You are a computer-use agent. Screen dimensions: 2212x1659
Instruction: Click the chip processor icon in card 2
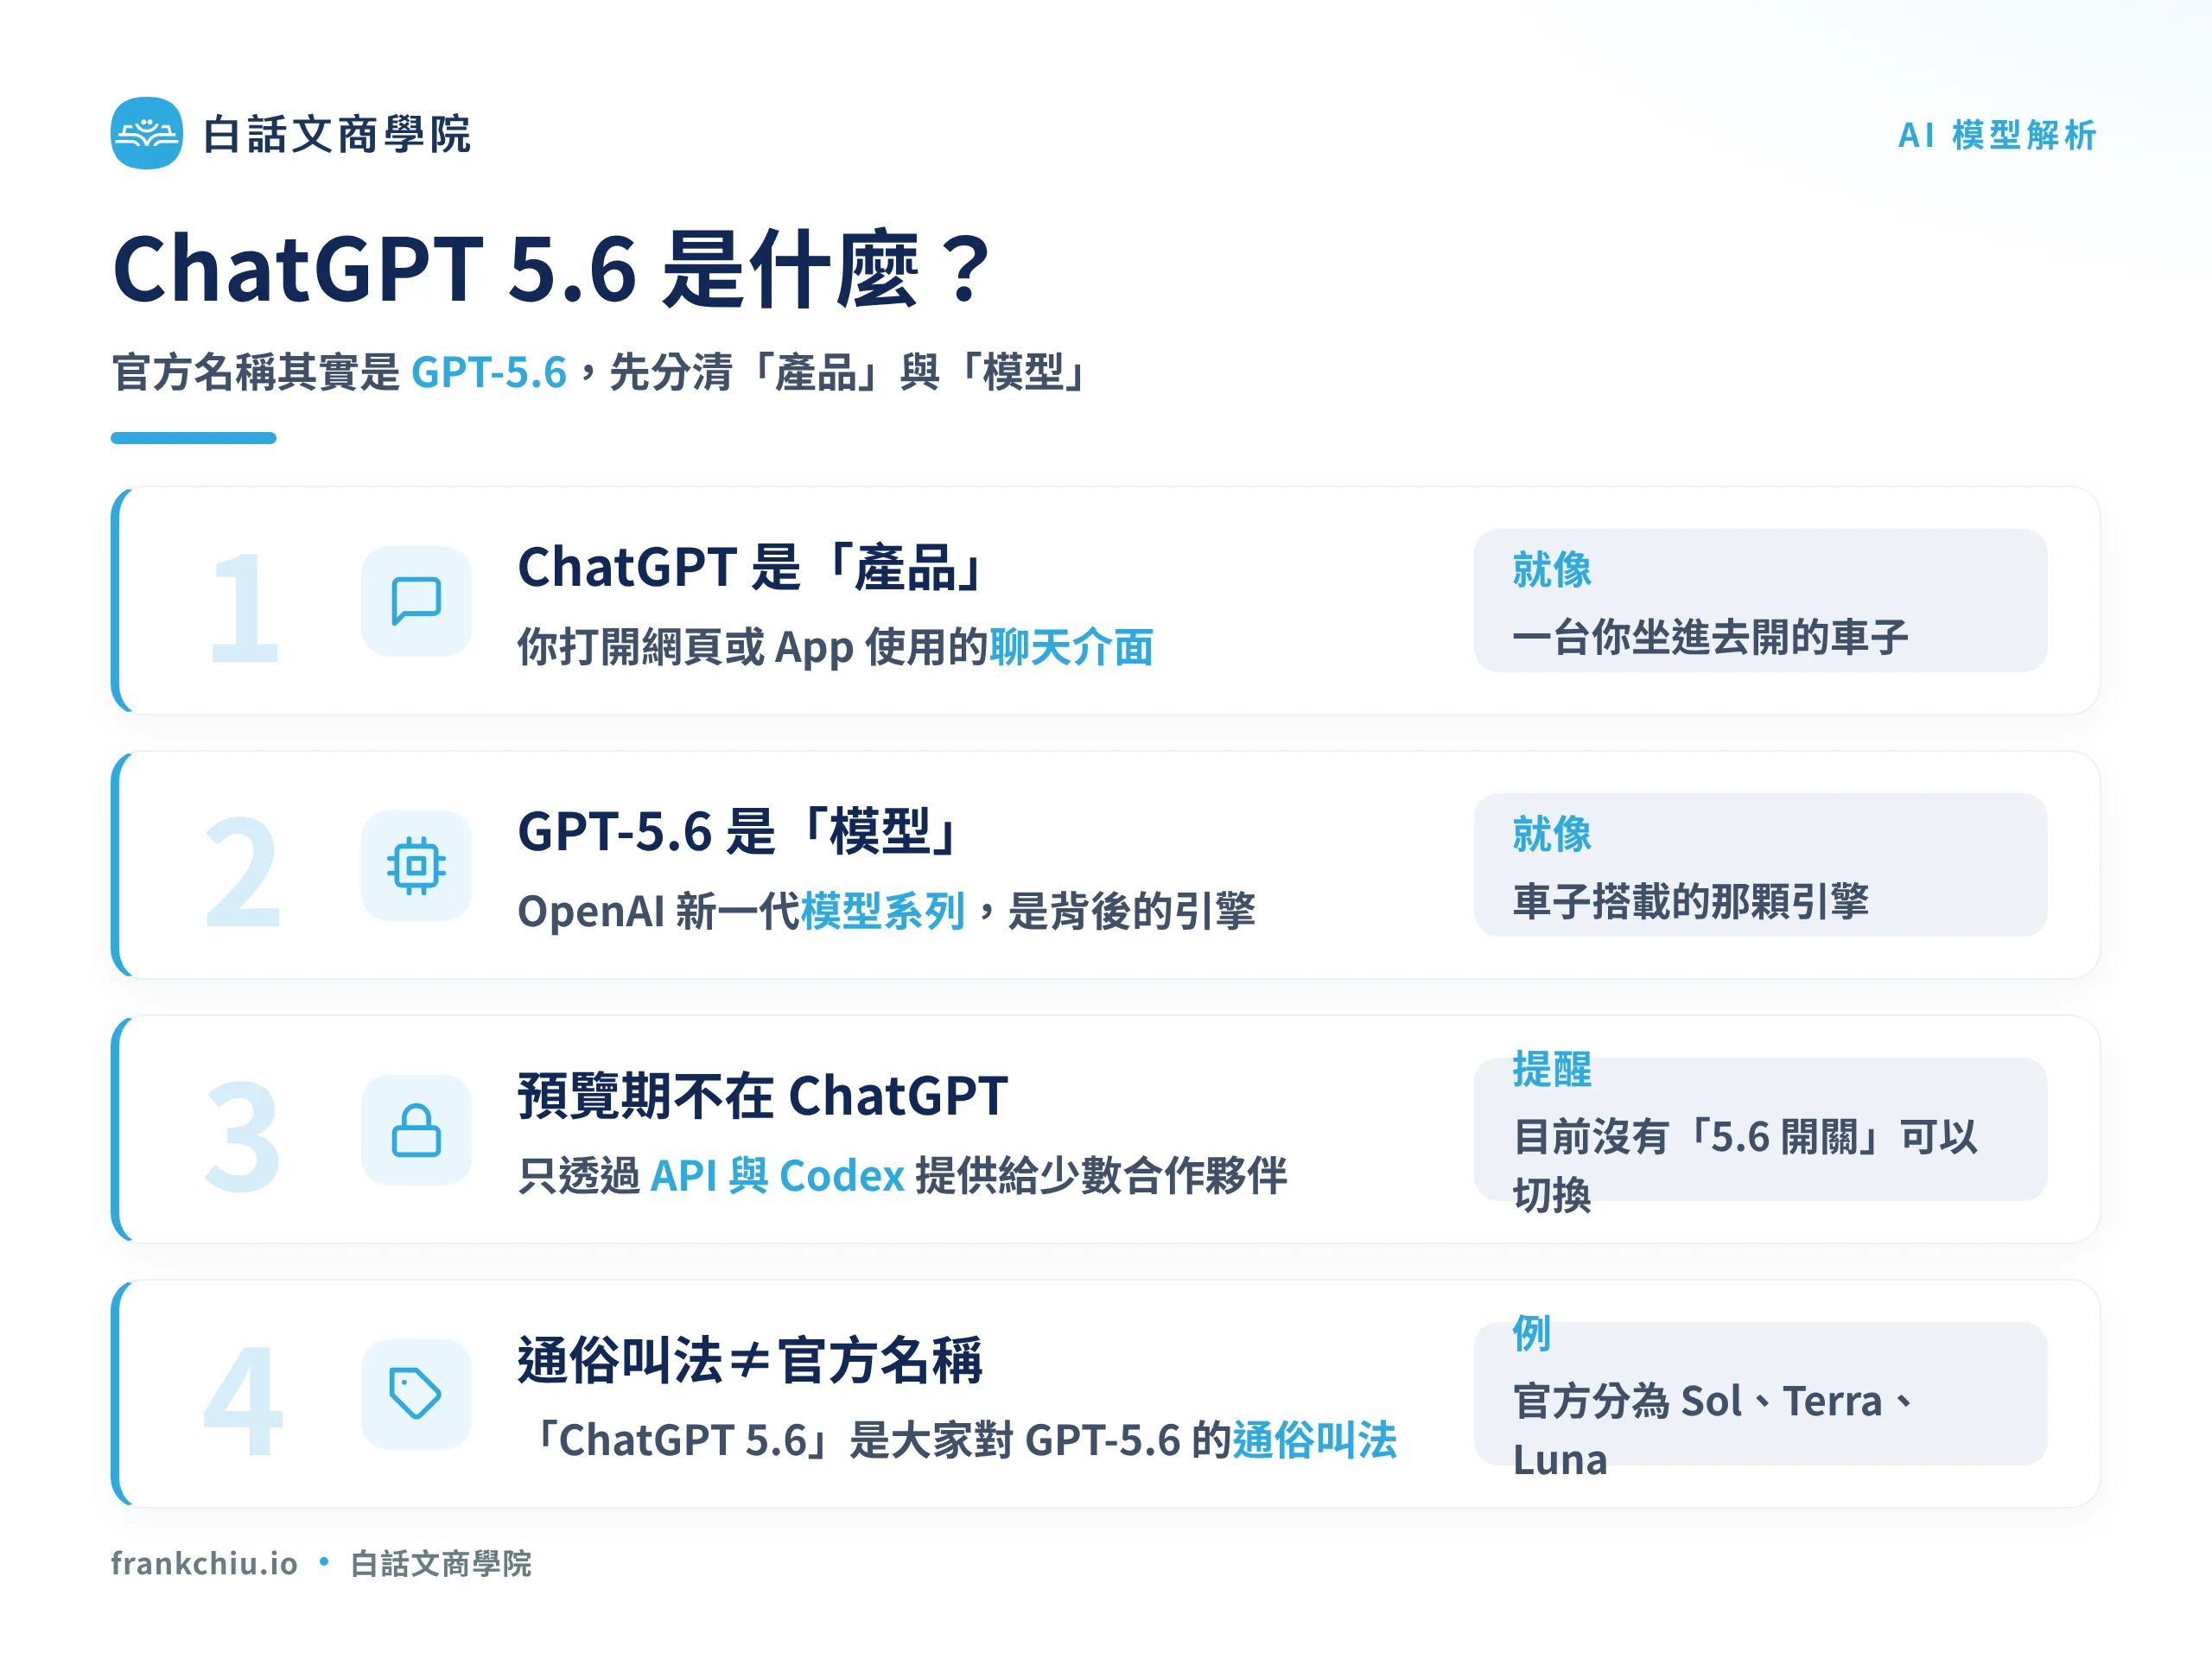tap(416, 865)
